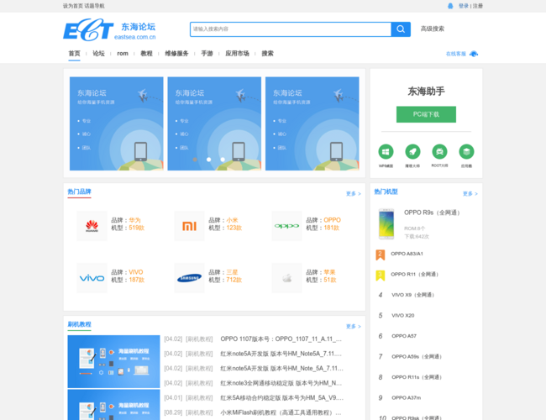The width and height of the screenshot is (546, 420).
Task: Open the top 刷机教程 tutorial banner image
Action: click(x=113, y=361)
